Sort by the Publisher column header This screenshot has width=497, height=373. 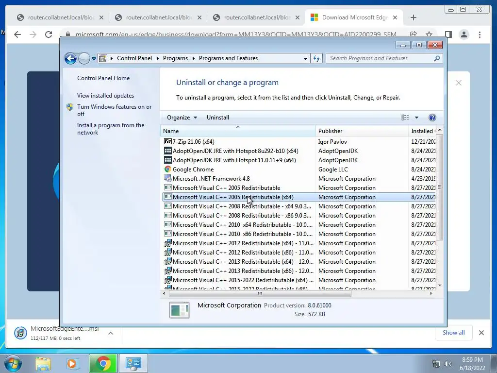pyautogui.click(x=362, y=131)
